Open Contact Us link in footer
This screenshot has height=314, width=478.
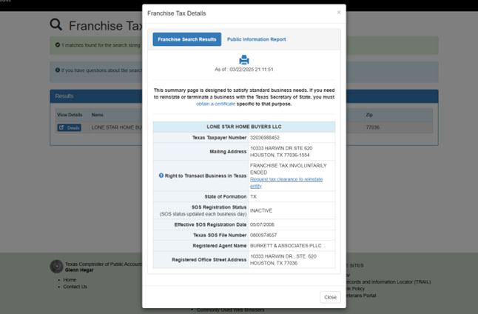pos(75,287)
